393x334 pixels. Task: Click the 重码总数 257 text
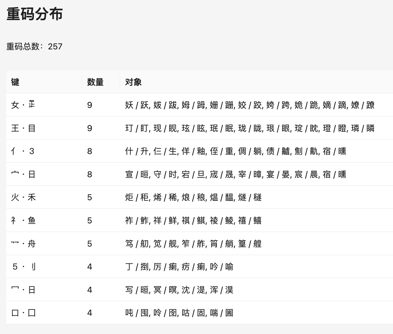34,46
